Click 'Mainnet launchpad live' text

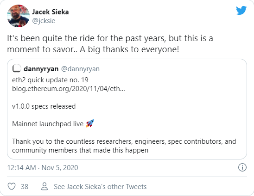[48, 124]
